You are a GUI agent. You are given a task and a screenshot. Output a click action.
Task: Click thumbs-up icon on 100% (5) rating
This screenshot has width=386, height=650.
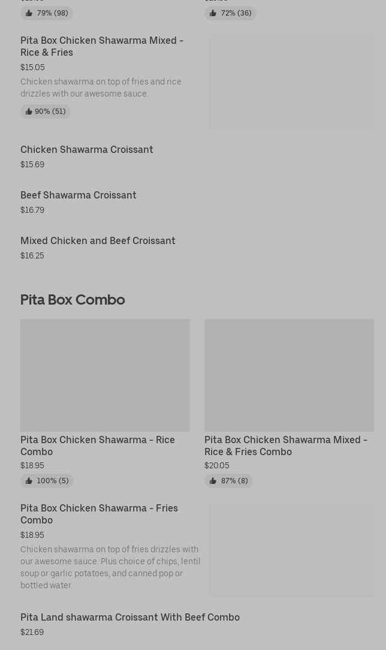pos(28,481)
